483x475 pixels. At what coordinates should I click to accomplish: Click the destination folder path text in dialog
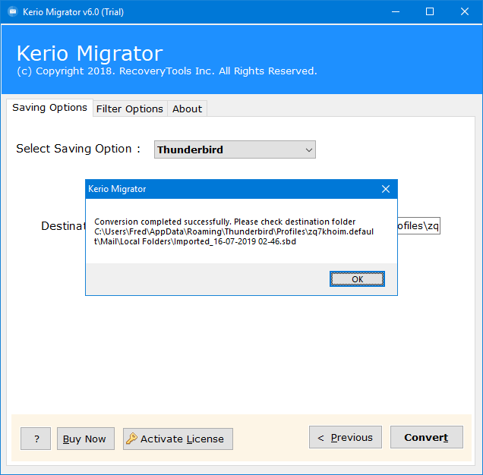point(234,237)
